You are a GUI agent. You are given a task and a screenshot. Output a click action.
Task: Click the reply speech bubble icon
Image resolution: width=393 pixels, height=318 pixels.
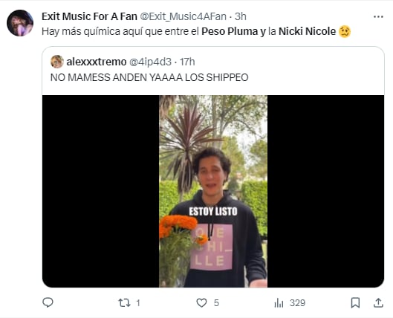tap(48, 302)
